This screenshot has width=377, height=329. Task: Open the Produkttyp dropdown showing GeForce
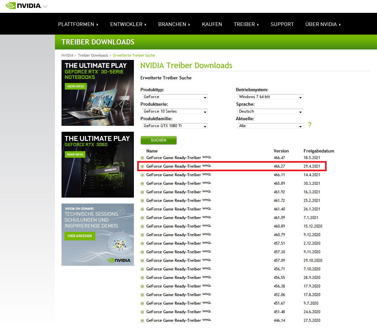tap(175, 97)
